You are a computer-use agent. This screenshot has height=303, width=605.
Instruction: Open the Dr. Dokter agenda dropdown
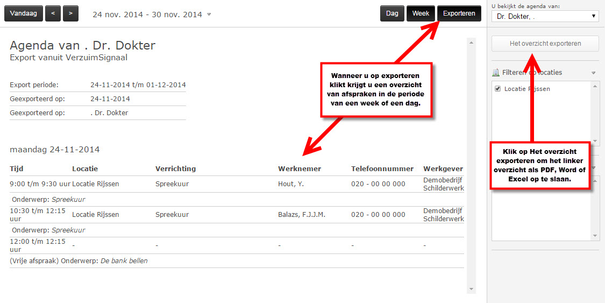coord(545,17)
